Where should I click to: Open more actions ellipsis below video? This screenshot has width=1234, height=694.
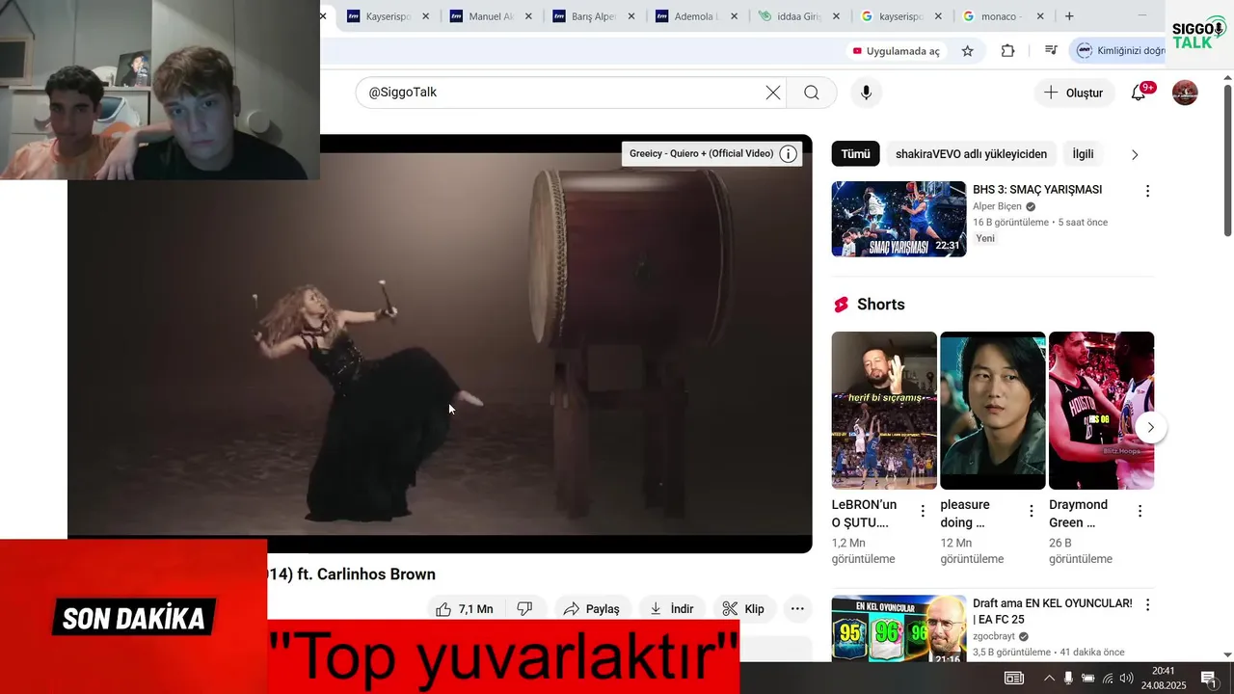[x=797, y=609]
